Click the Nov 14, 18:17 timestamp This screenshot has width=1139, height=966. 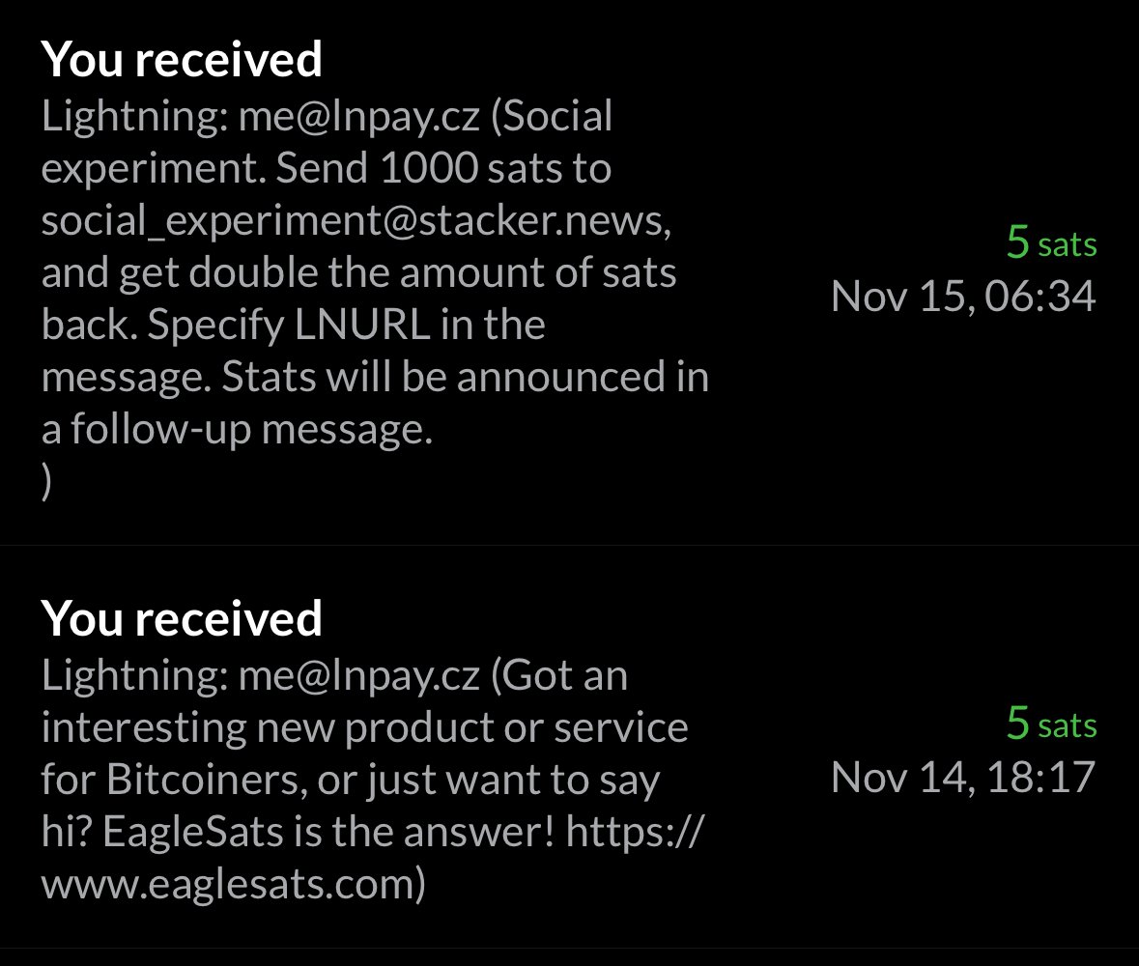click(963, 778)
